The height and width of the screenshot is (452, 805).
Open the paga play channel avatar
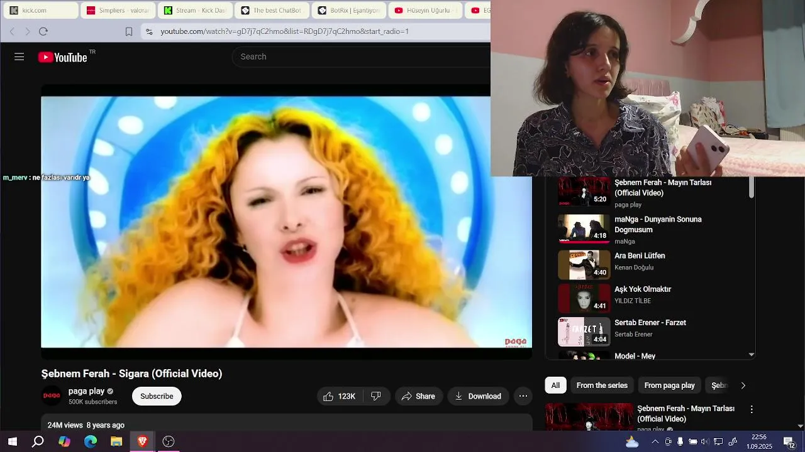[x=52, y=396]
